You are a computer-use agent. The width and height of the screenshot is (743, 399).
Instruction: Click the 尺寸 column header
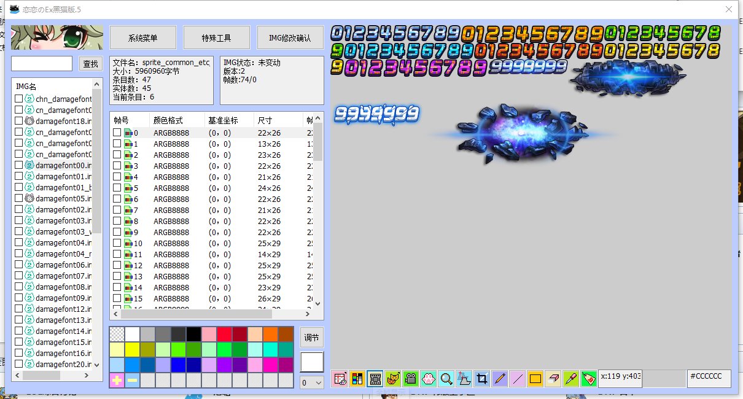point(278,120)
